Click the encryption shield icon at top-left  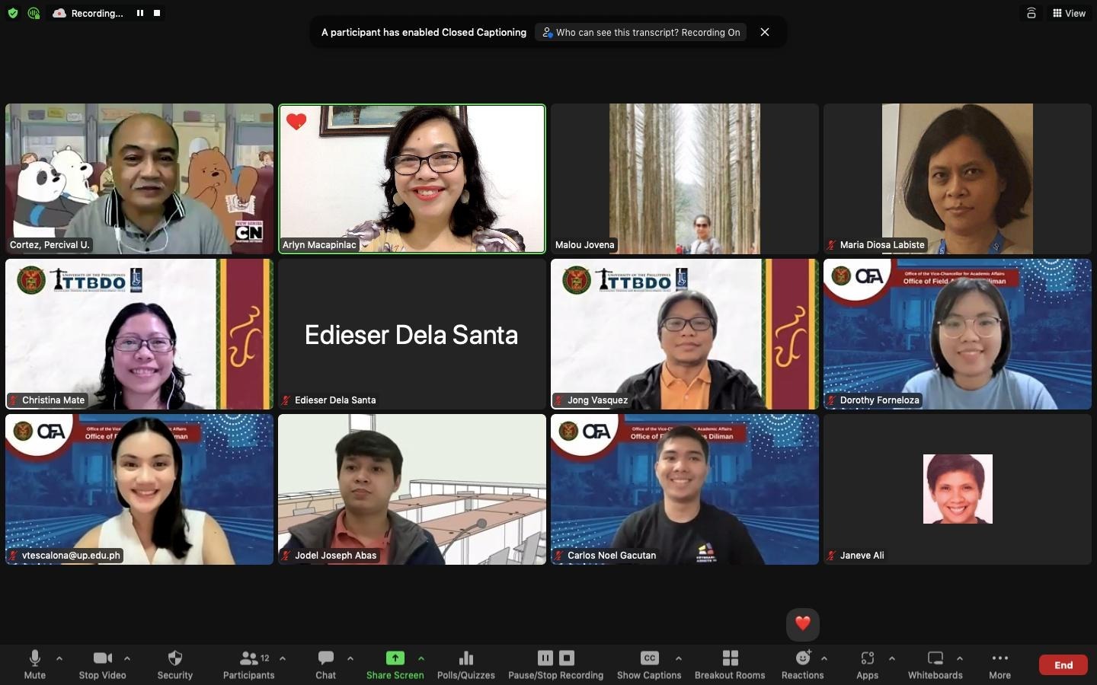13,13
